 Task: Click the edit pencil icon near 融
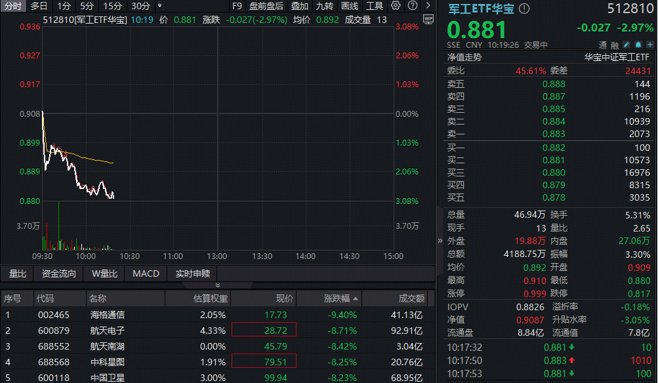[x=625, y=44]
